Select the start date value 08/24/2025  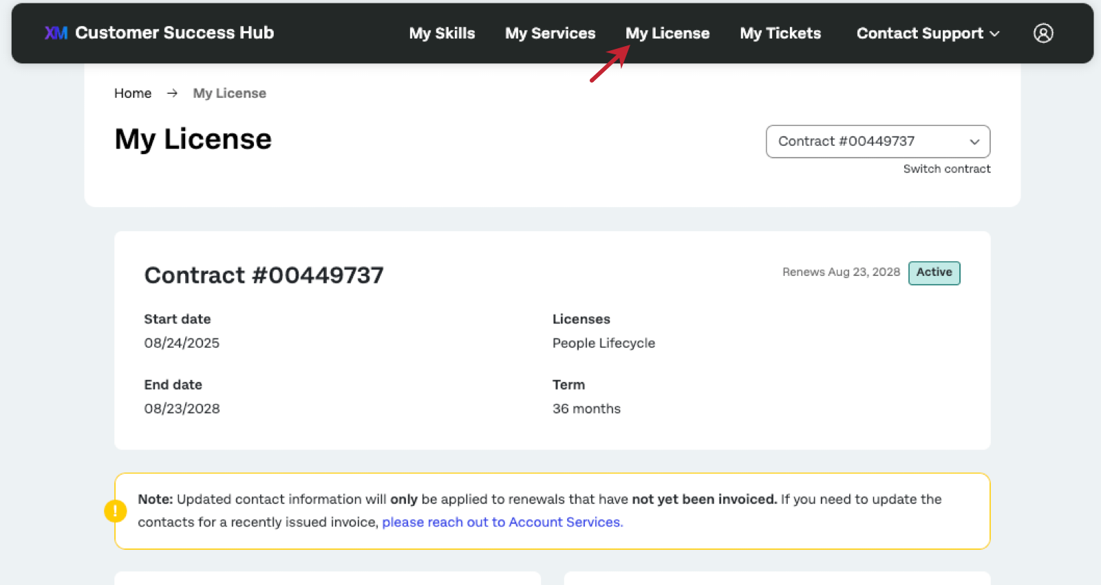click(182, 343)
